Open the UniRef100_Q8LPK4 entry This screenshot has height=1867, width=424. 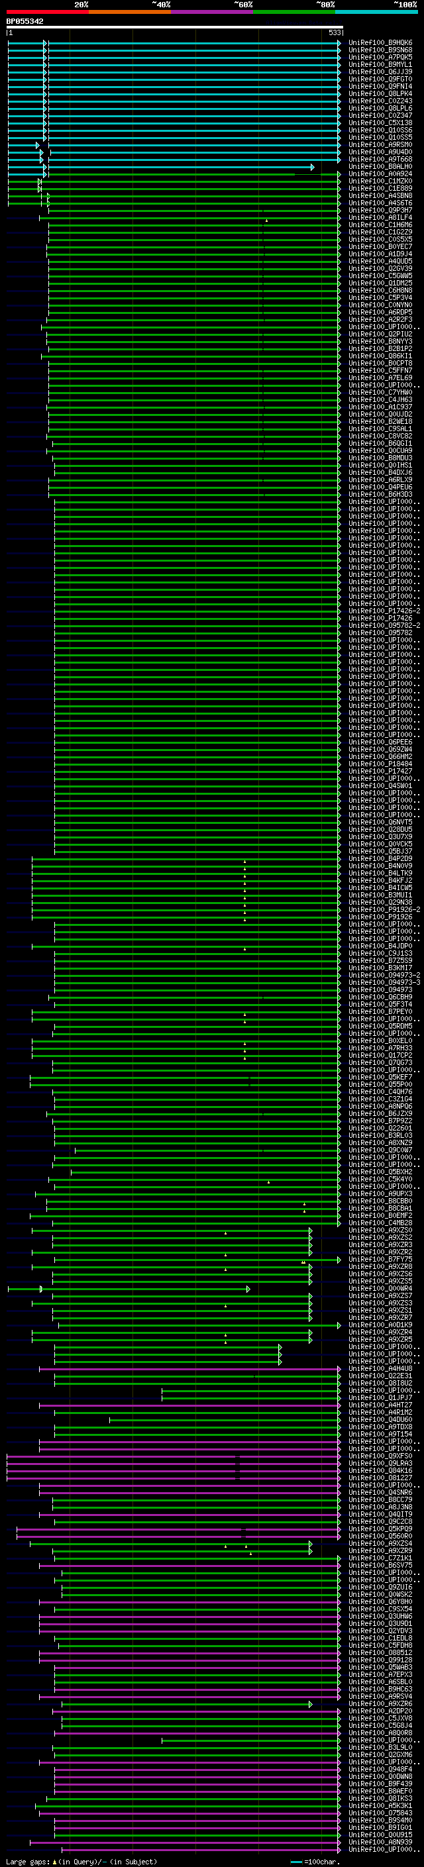click(x=380, y=93)
